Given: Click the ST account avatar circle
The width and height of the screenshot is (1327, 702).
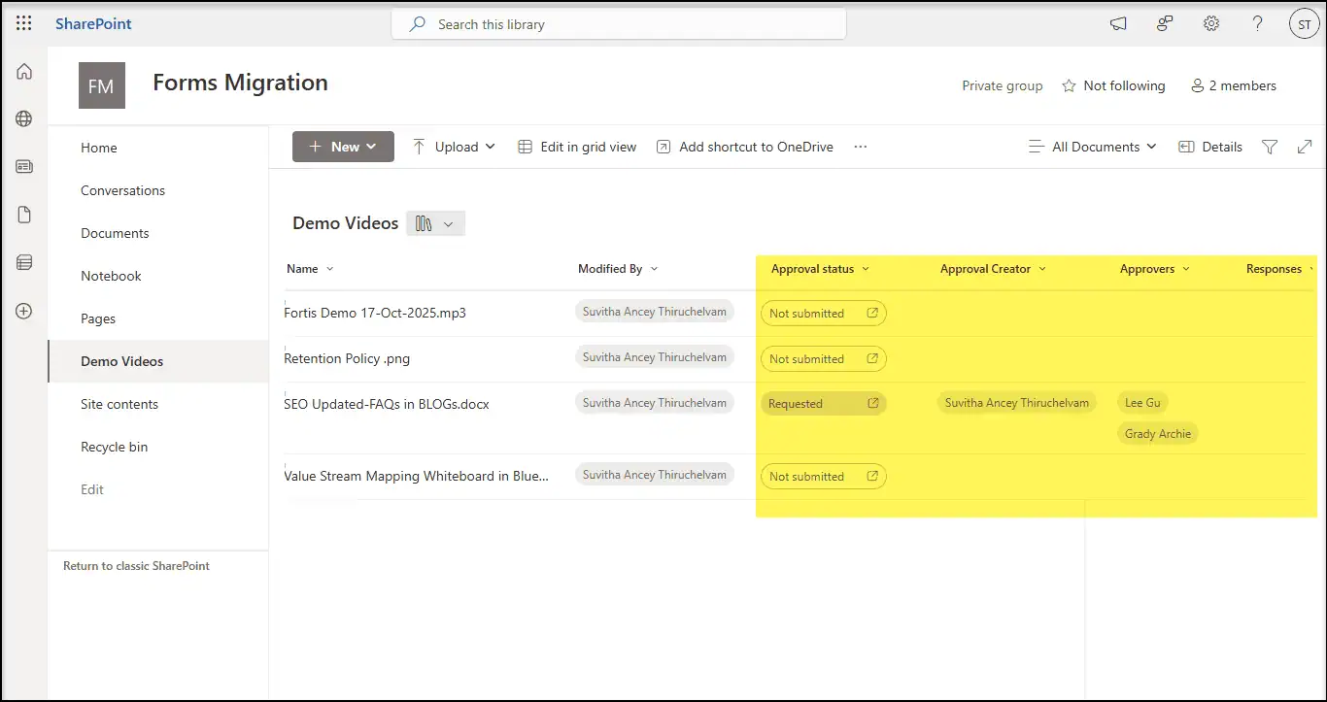Looking at the screenshot, I should coord(1304,23).
